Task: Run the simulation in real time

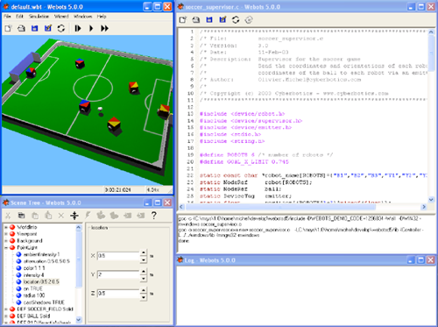Action: coord(91,28)
